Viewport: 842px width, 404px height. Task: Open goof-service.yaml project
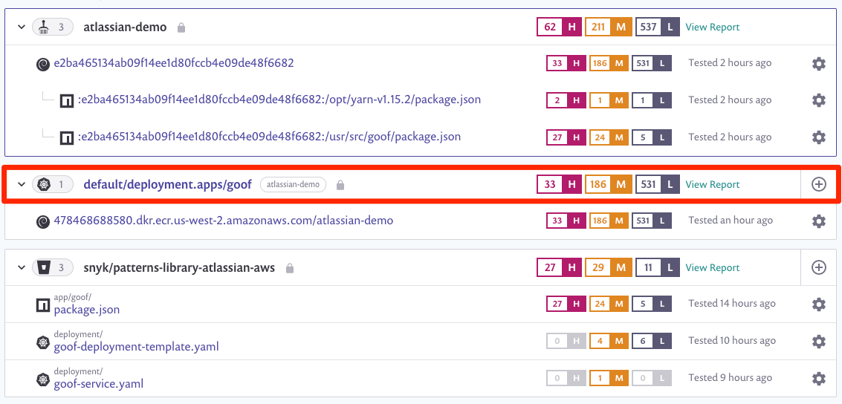(x=99, y=384)
